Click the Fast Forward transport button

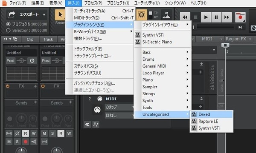click(227, 17)
